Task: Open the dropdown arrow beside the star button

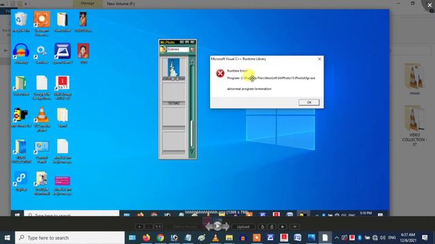Action: tap(294, 227)
